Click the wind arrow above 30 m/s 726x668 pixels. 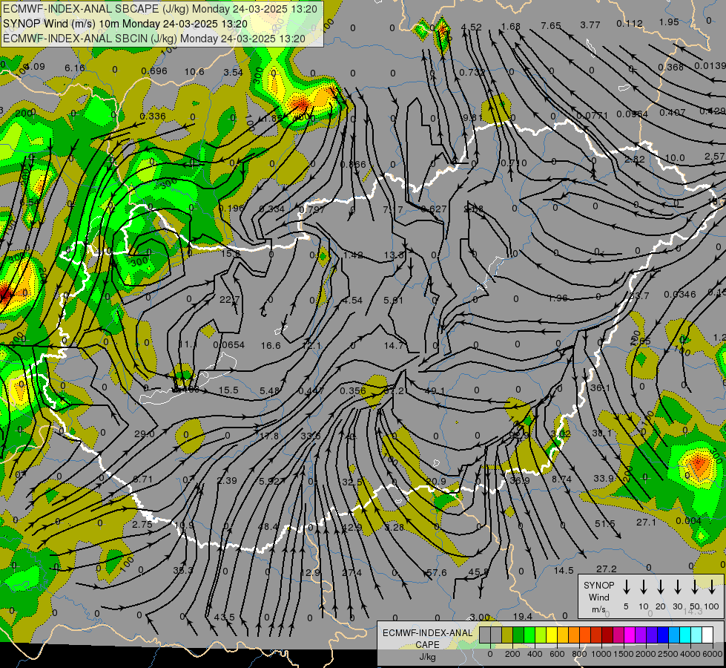pos(677,587)
